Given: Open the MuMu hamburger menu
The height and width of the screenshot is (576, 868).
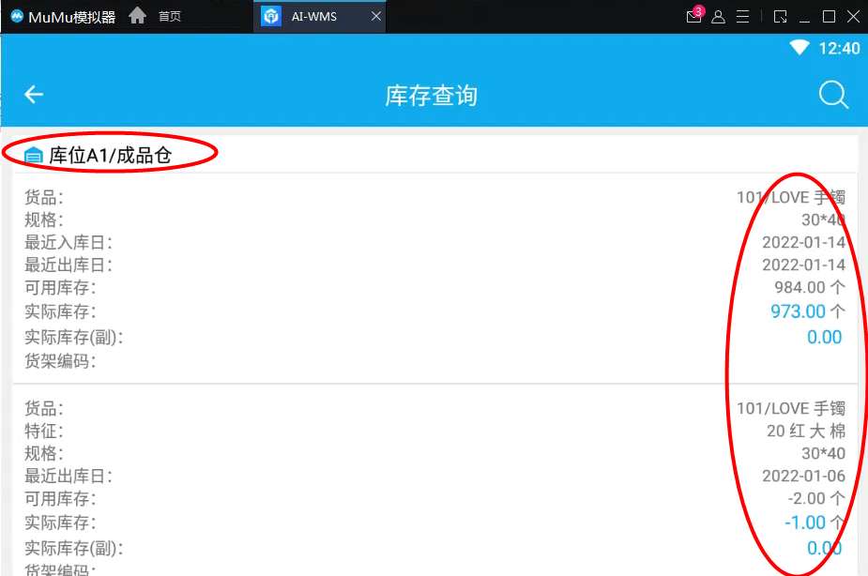Looking at the screenshot, I should point(742,17).
